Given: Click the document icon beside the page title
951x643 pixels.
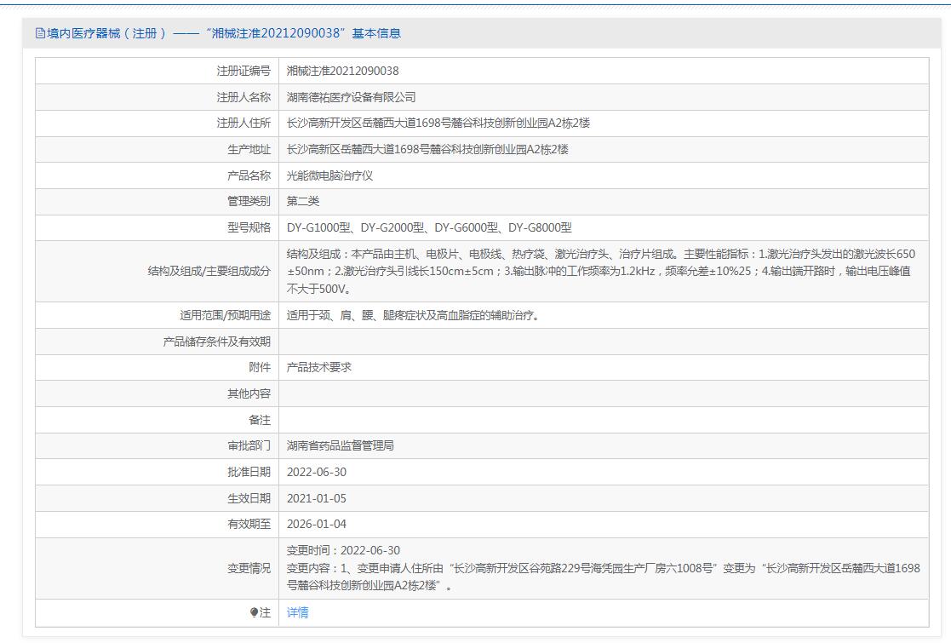Looking at the screenshot, I should [40, 33].
